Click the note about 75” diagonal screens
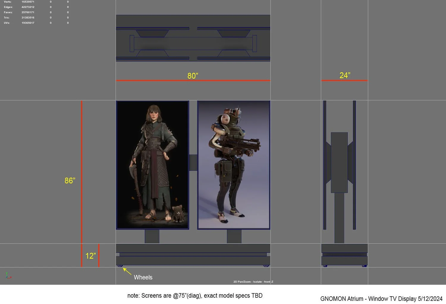 pyautogui.click(x=195, y=296)
